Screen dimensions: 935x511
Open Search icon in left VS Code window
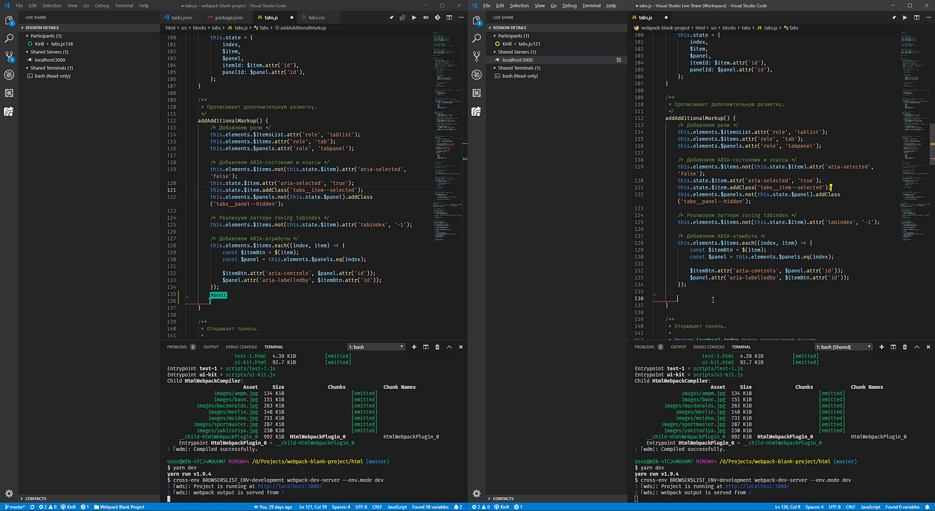(x=9, y=39)
